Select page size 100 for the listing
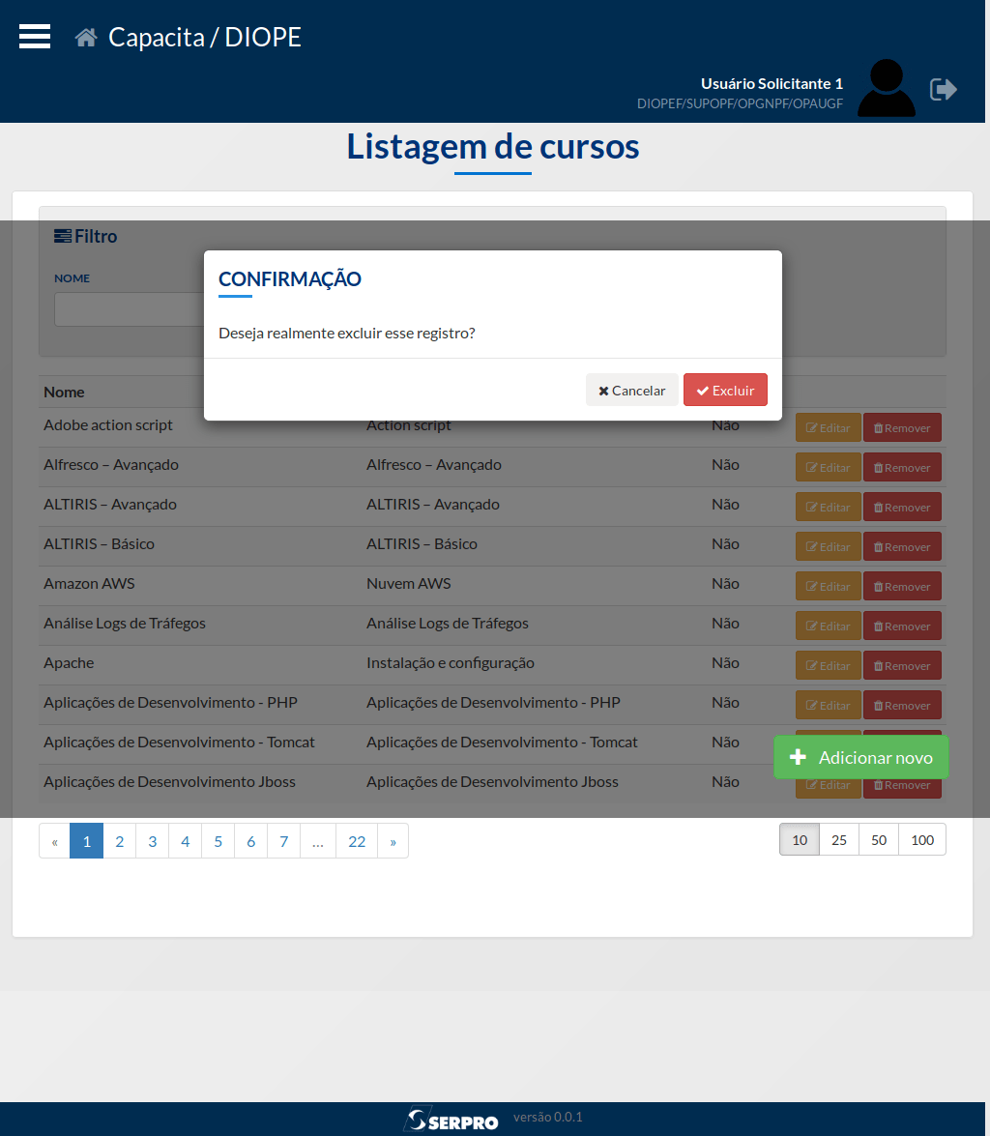Image resolution: width=990 pixels, height=1136 pixels. click(921, 839)
